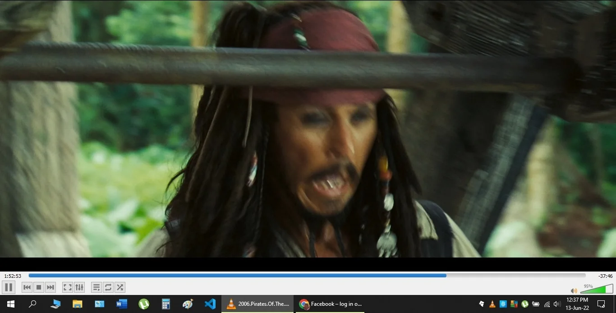Screen dimensions: 616x313
Task: Open the Windows Start menu
Action: pos(10,304)
